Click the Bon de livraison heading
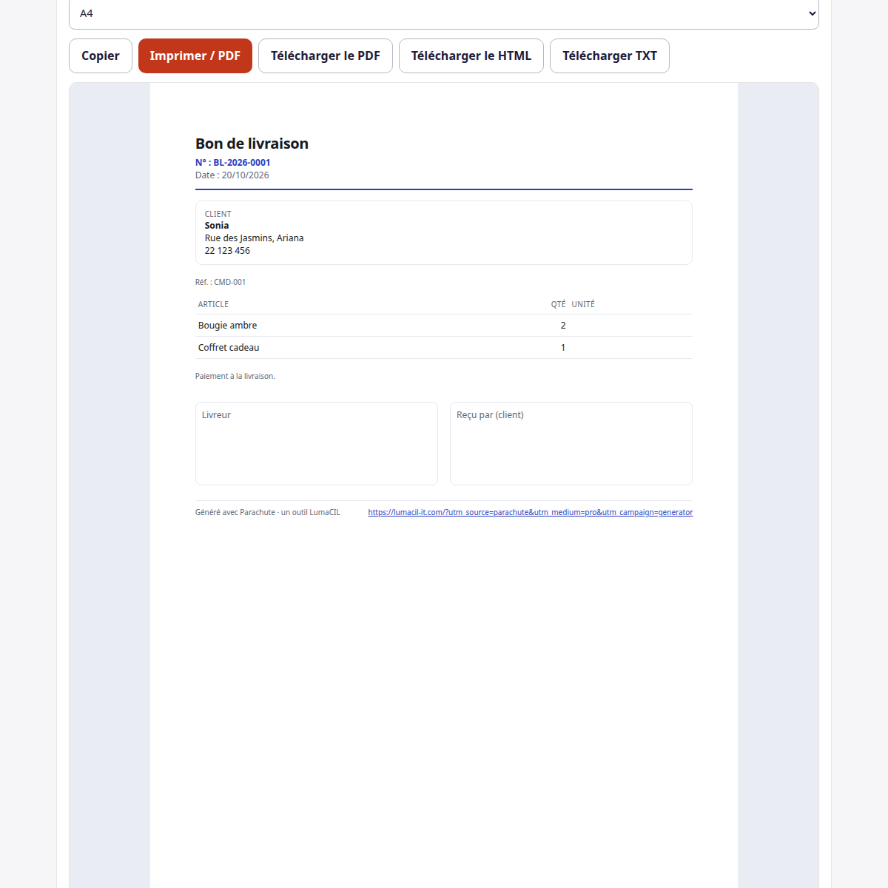The image size is (888, 888). (x=252, y=144)
